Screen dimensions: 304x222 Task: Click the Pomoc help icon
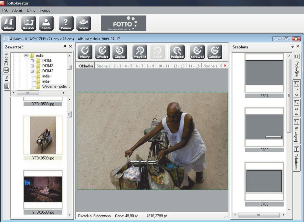66,23
